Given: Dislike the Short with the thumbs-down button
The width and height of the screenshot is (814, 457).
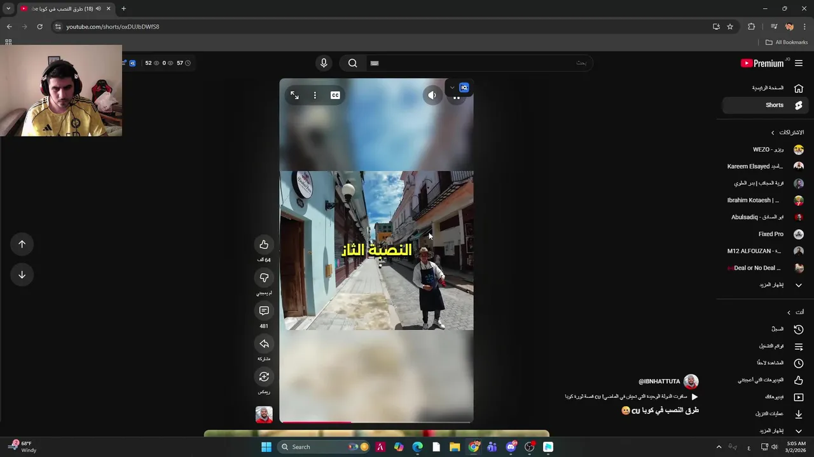Looking at the screenshot, I should pyautogui.click(x=264, y=277).
